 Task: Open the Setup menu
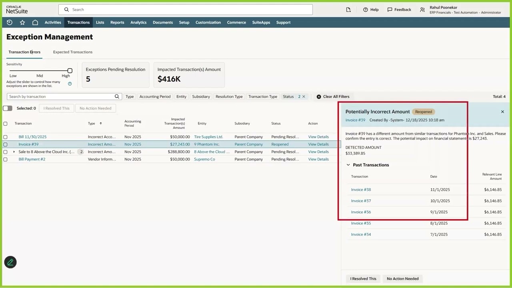coord(184,22)
